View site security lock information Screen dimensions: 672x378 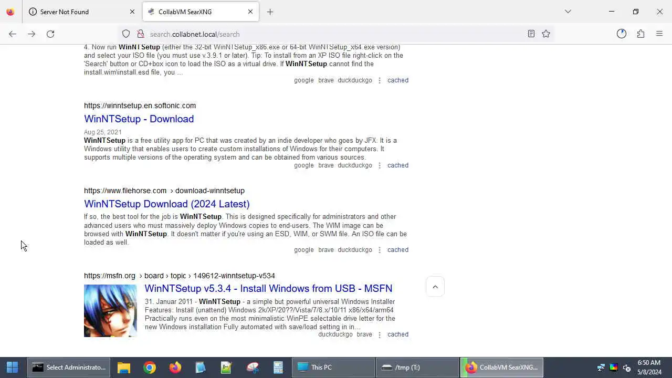pyautogui.click(x=141, y=34)
